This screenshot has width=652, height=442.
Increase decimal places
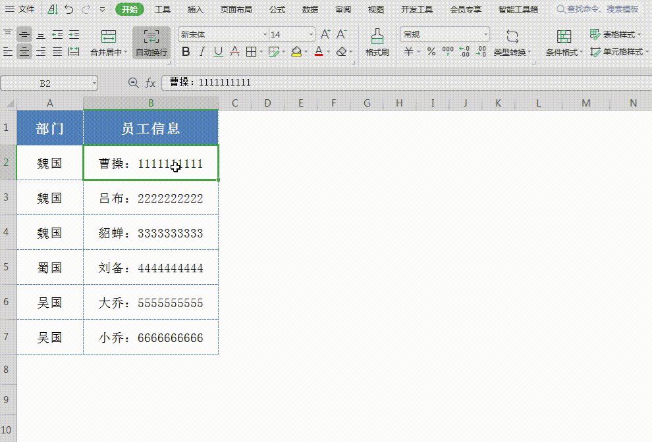coord(464,51)
